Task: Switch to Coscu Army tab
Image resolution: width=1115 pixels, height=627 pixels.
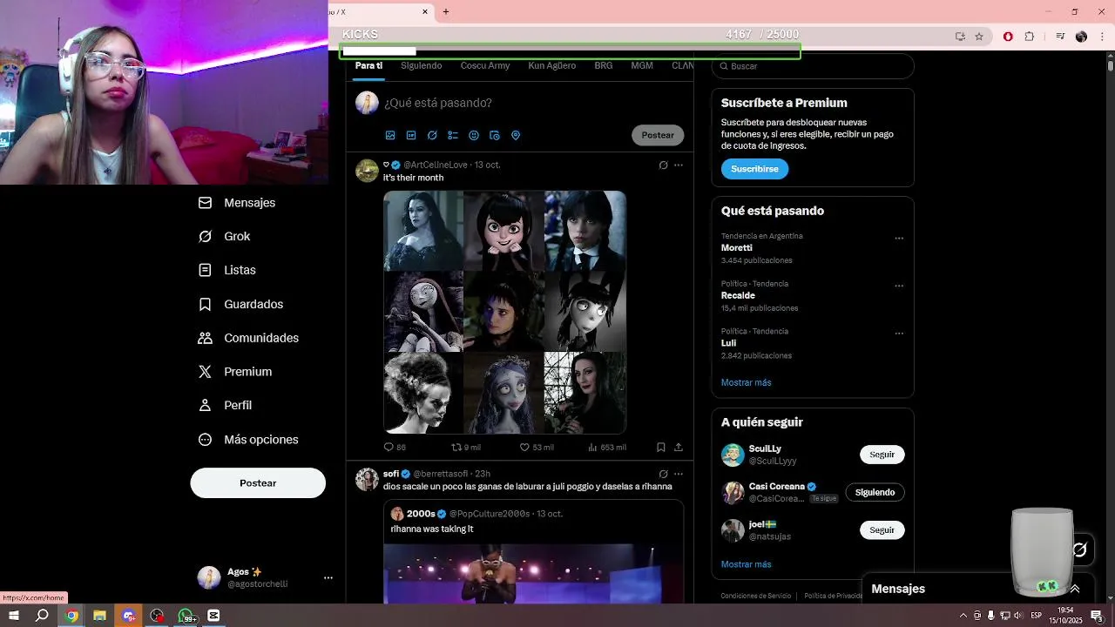Action: [485, 66]
